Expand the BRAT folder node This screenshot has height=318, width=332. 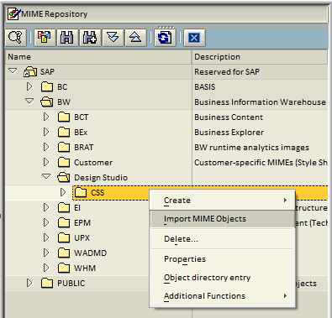pos(46,147)
